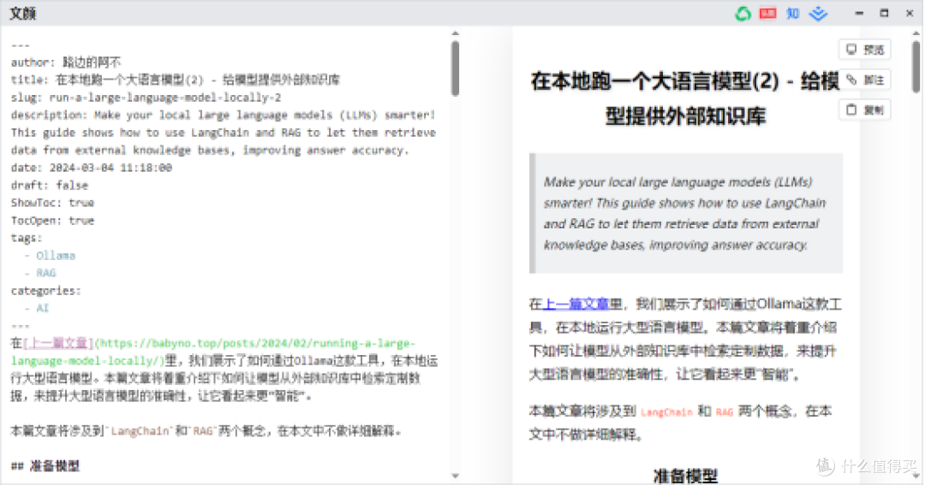
Task: Click the red RAG code in preview
Action: coord(724,412)
